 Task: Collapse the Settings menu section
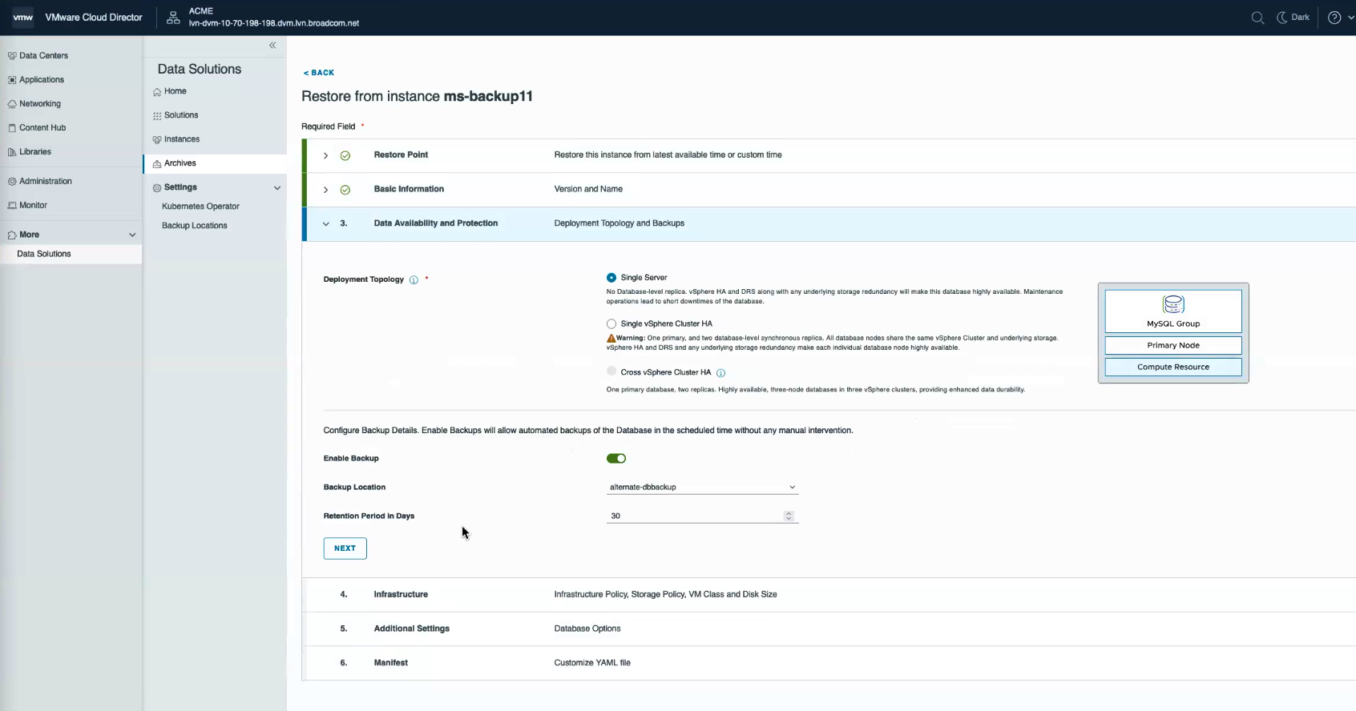pos(277,188)
